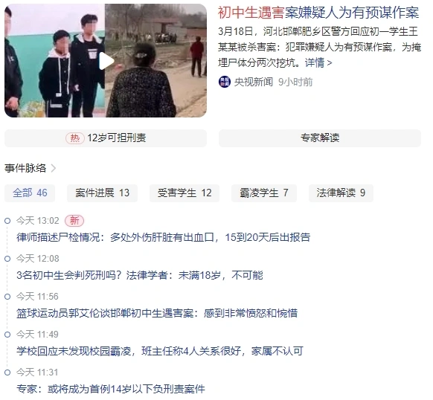The height and width of the screenshot is (400, 433).
Task: Open 专家 首例14岁以下负刑责 article
Action: tap(110, 389)
